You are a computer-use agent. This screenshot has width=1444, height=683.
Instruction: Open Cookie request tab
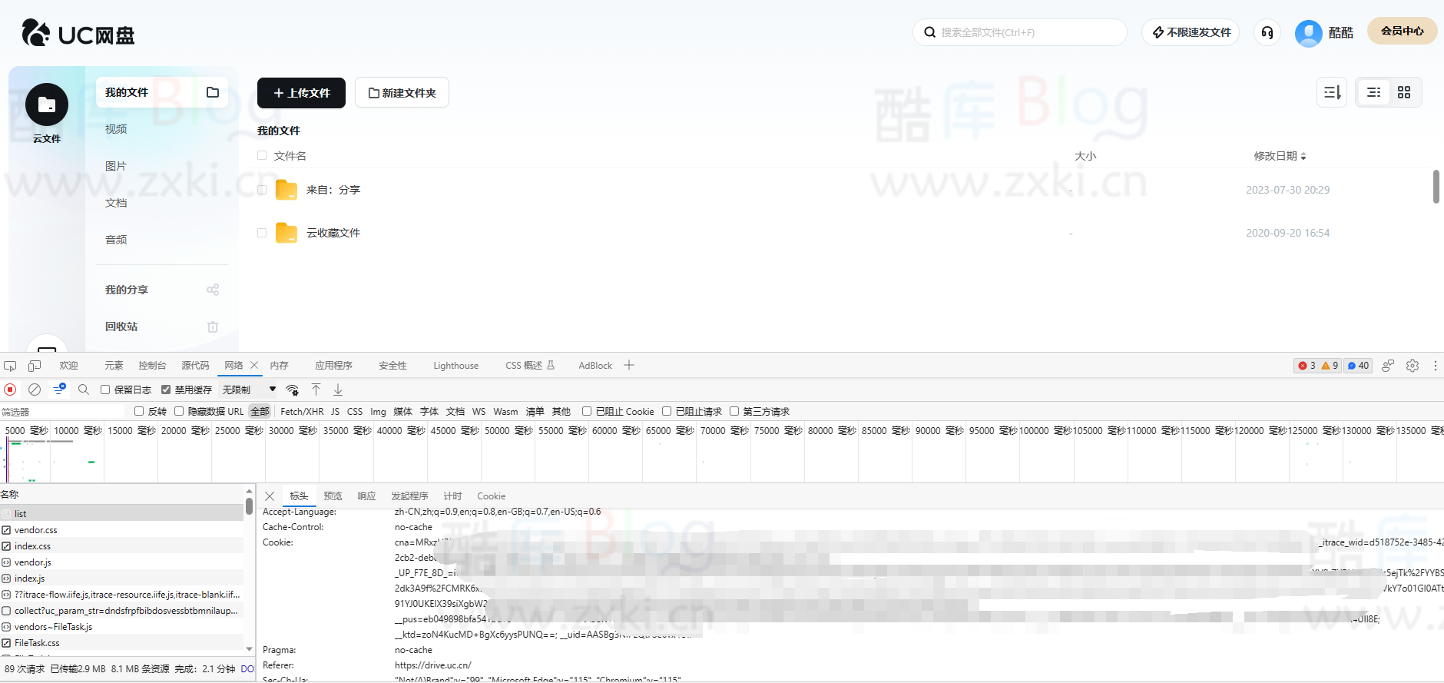click(491, 496)
